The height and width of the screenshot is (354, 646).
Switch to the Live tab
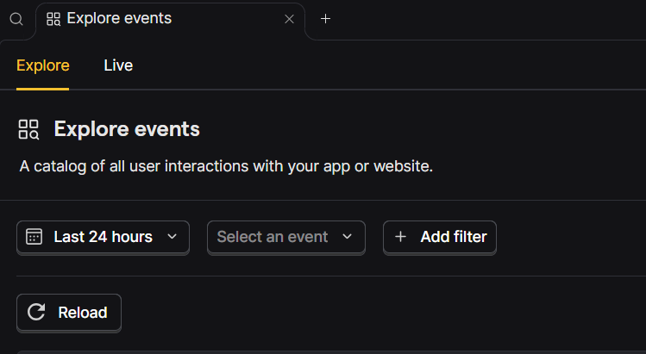coord(118,65)
